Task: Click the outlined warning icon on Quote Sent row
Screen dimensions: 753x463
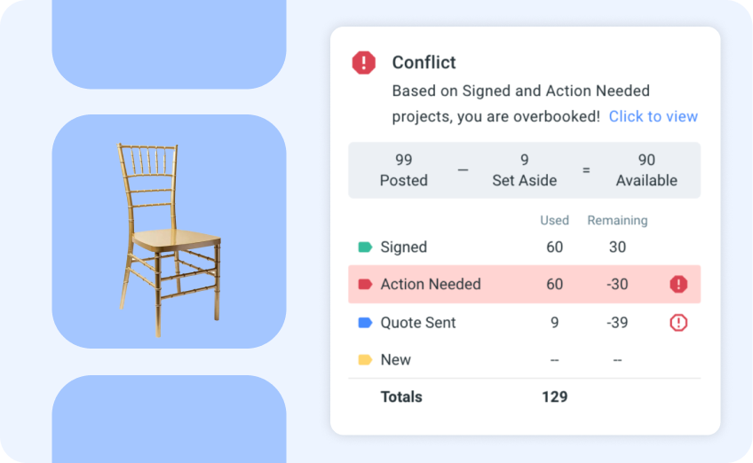Action: pyautogui.click(x=678, y=323)
